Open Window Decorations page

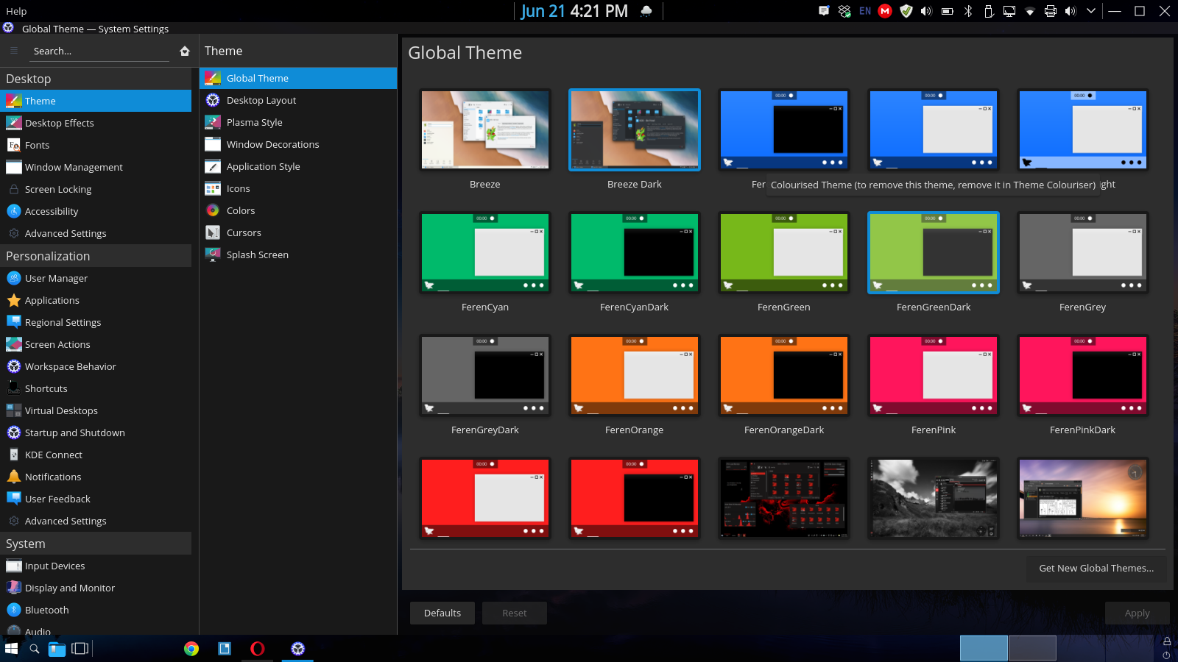(x=298, y=144)
